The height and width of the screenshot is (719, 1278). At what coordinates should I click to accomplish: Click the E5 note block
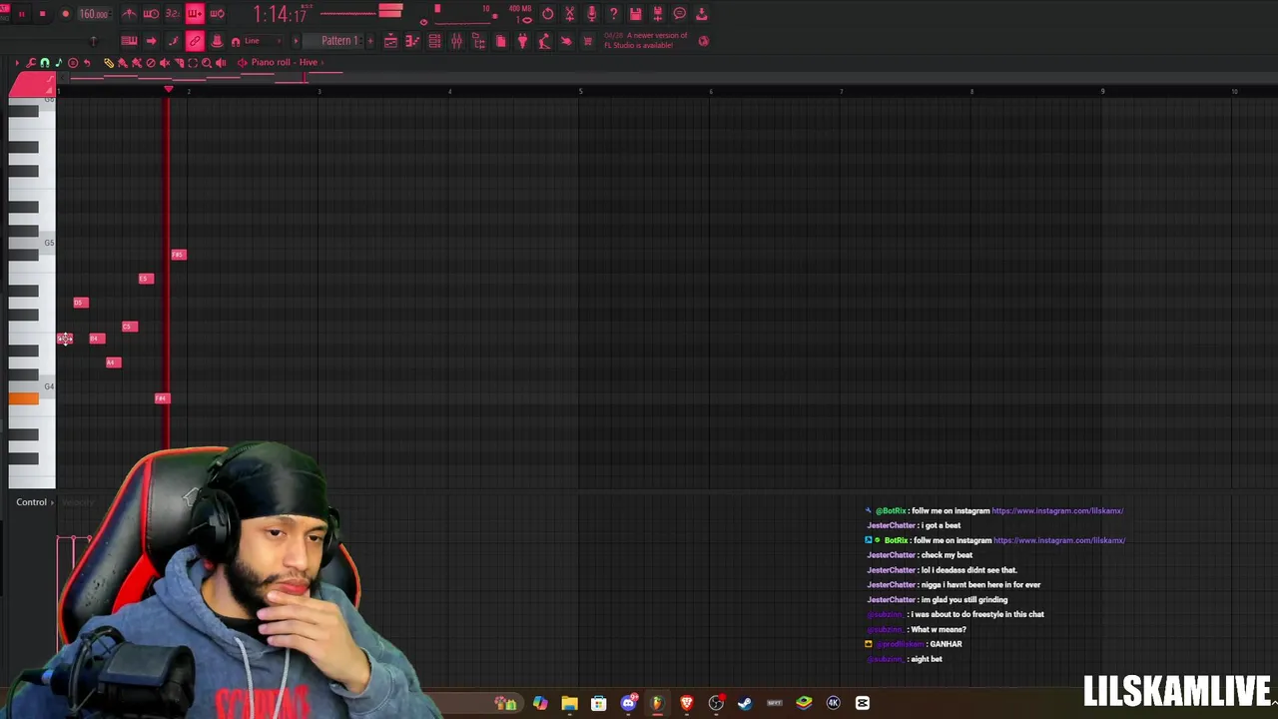pos(146,279)
